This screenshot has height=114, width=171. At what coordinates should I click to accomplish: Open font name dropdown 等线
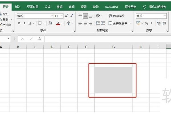coord(52,16)
